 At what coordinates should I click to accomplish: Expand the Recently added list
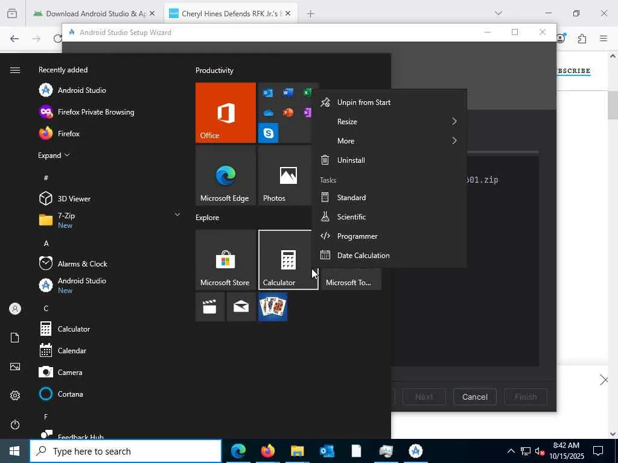54,155
